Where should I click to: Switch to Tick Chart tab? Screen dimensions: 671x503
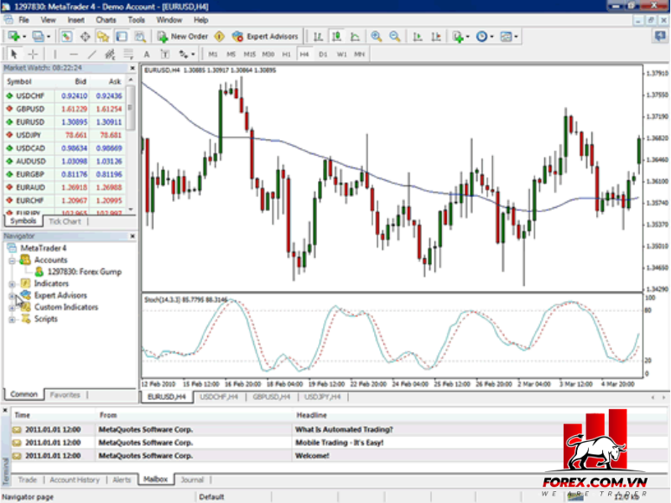tap(65, 221)
